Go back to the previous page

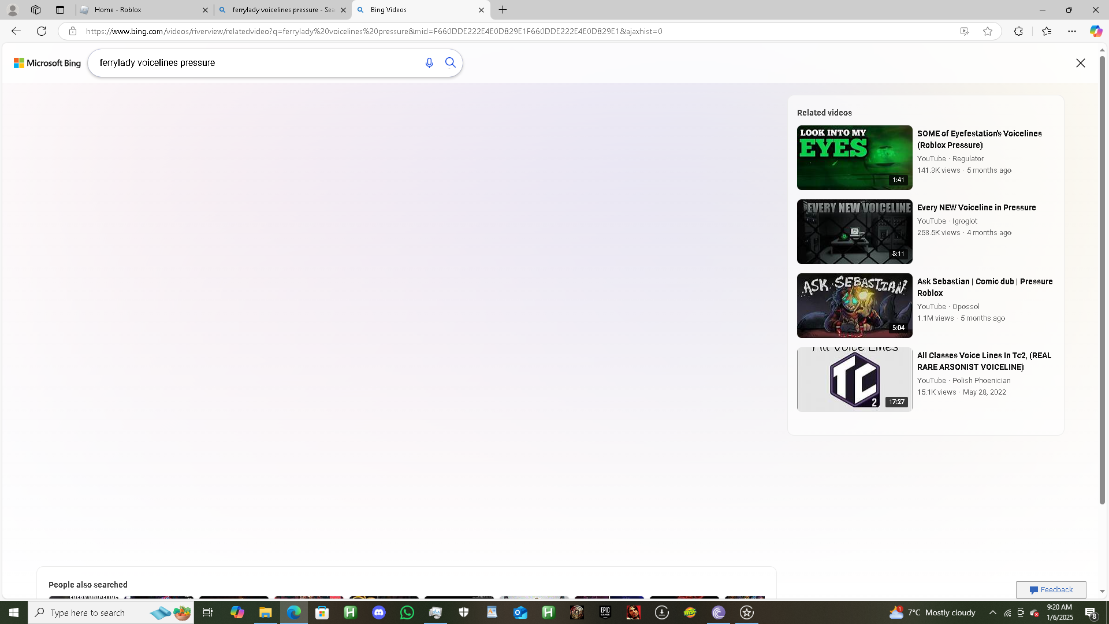coord(16,31)
